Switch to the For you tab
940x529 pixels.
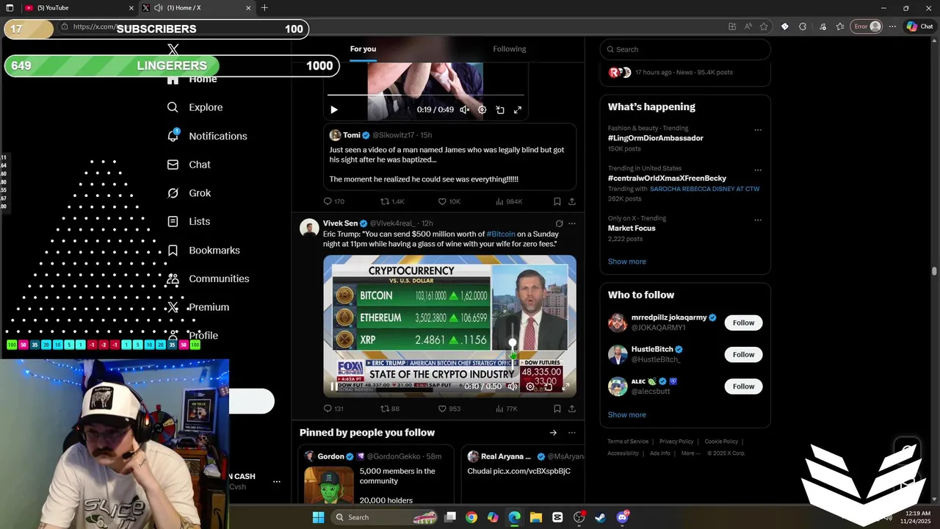pos(363,49)
